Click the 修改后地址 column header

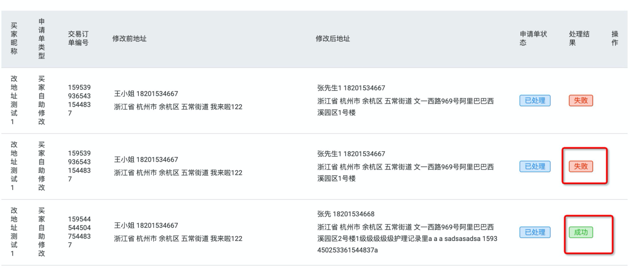pos(332,39)
